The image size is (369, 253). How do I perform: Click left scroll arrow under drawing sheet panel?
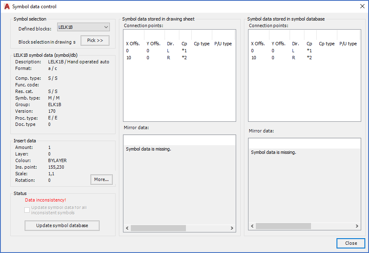tap(127, 228)
